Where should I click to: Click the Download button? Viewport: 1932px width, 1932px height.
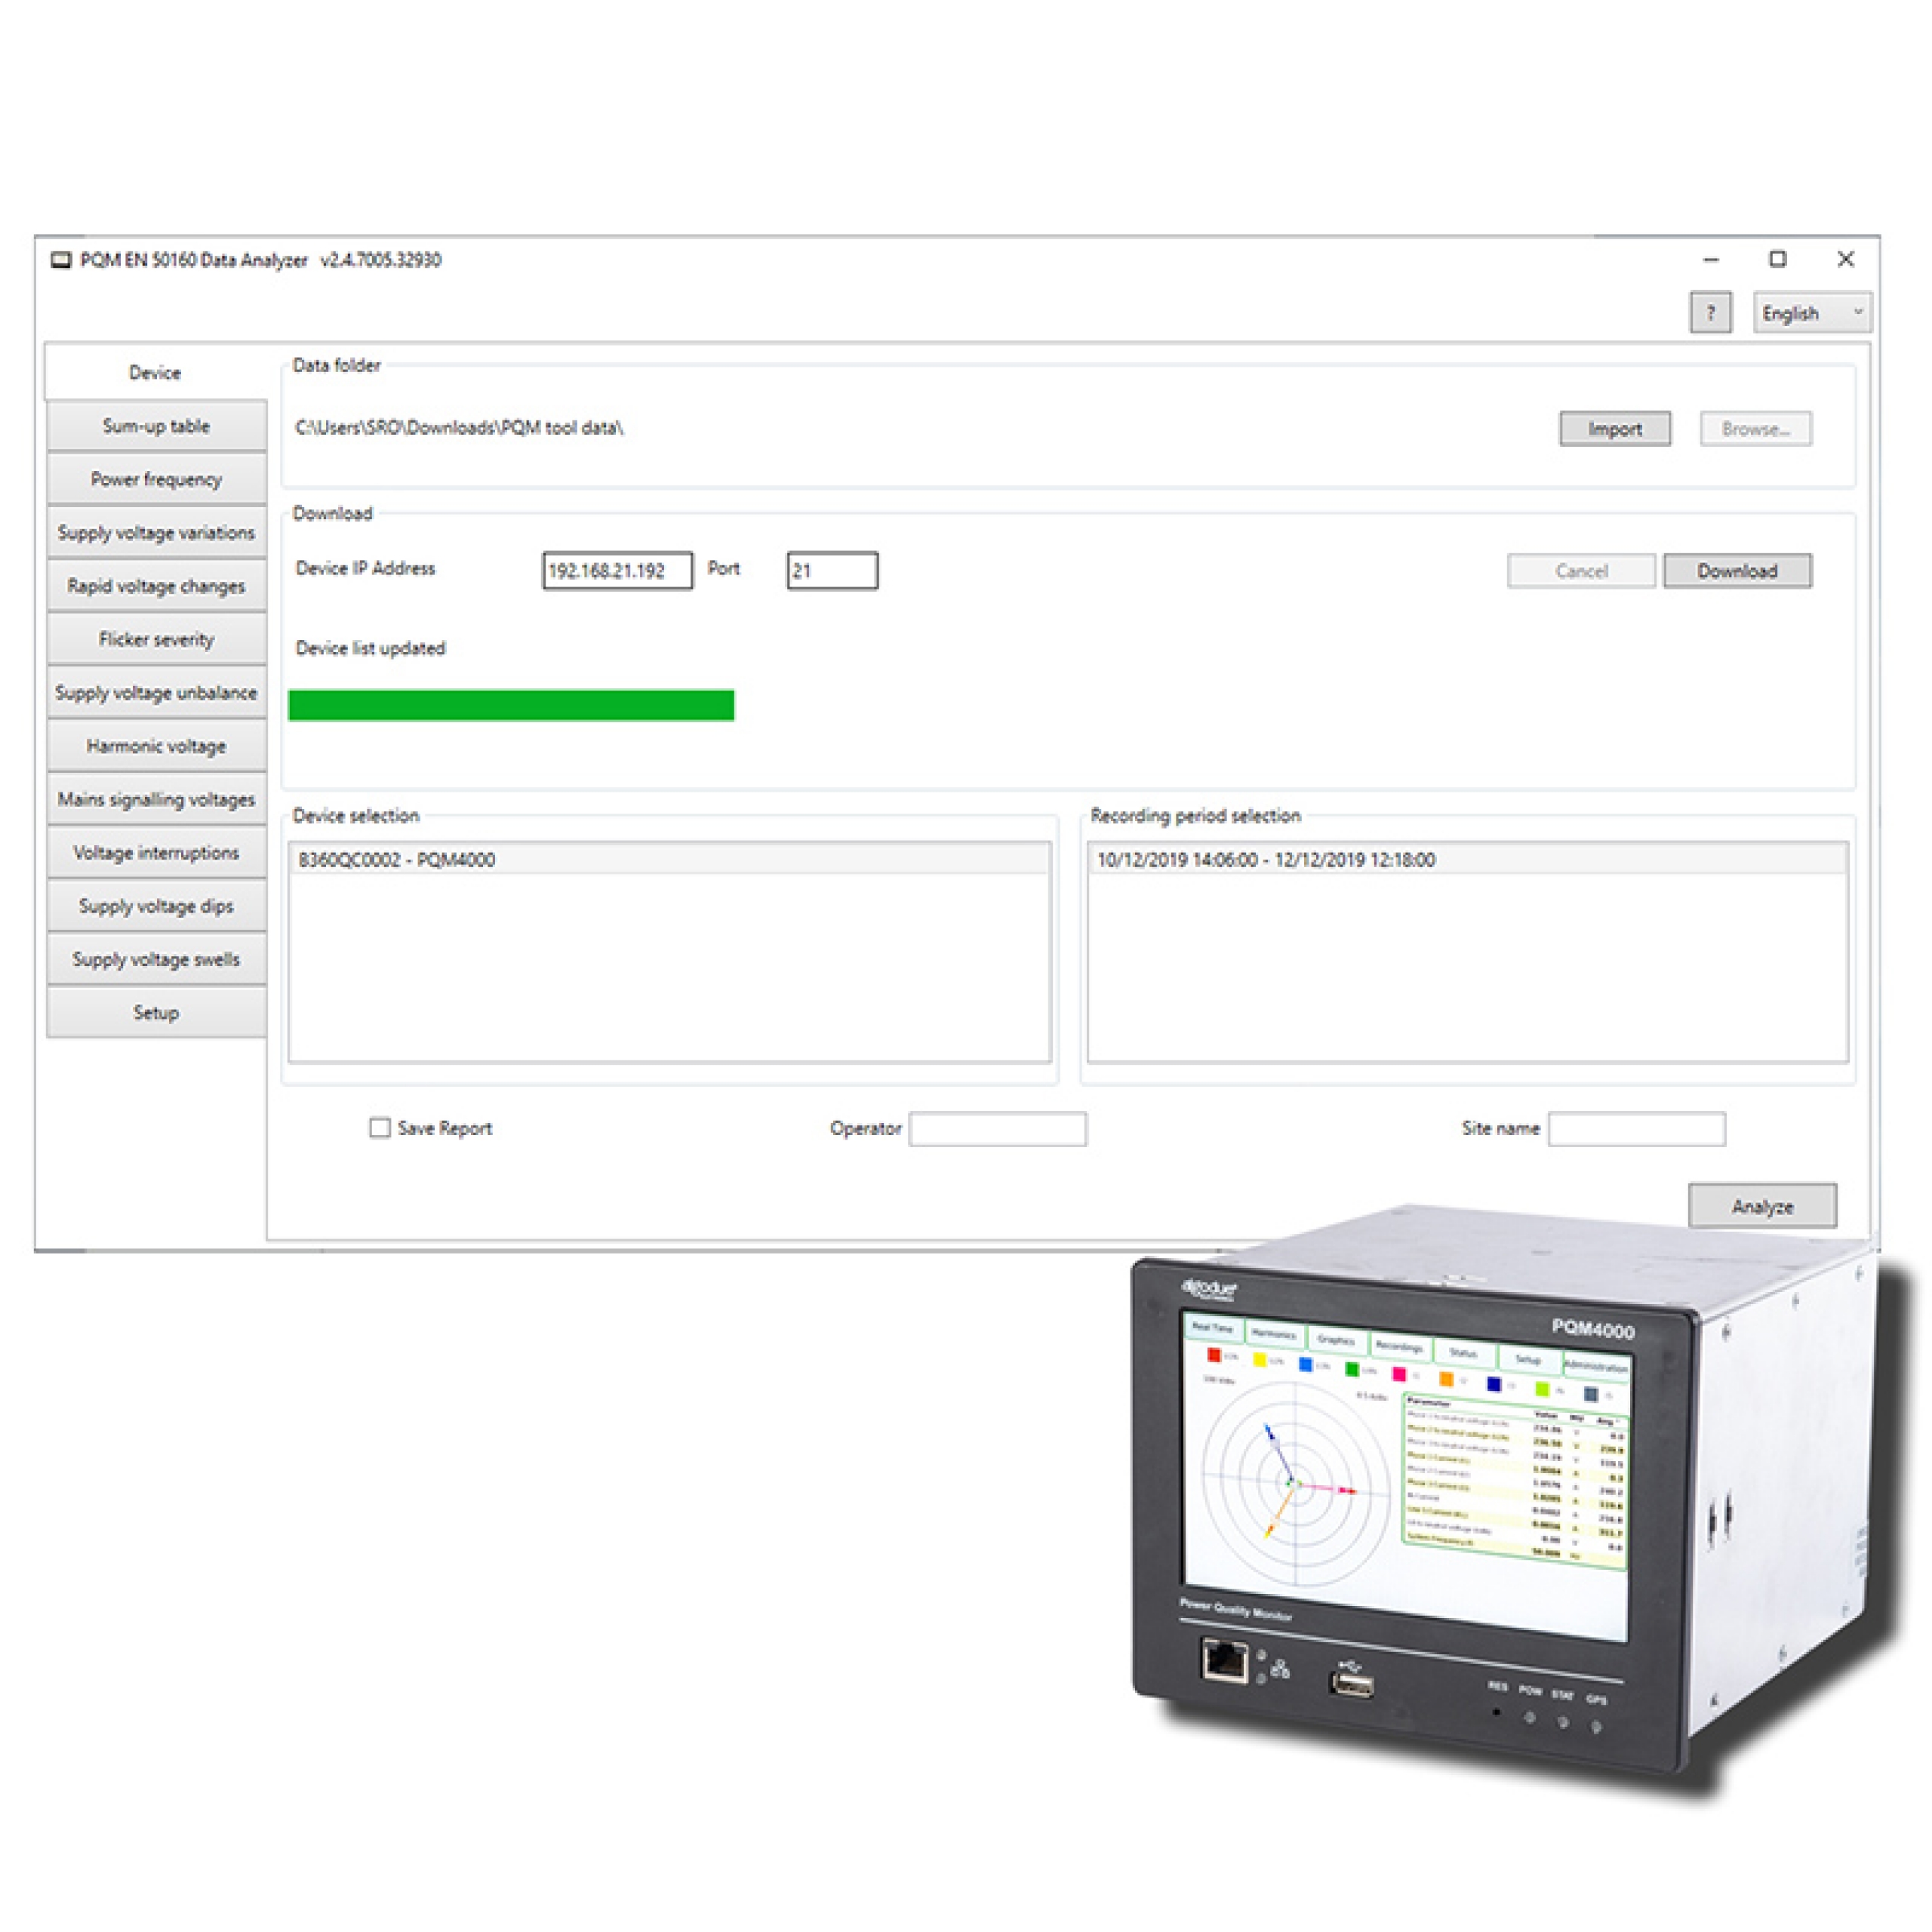[x=1737, y=571]
